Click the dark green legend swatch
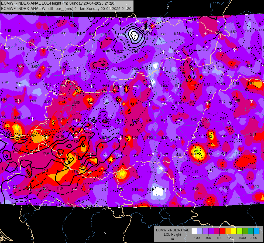This screenshot has width=264, height=243. (x=245, y=231)
